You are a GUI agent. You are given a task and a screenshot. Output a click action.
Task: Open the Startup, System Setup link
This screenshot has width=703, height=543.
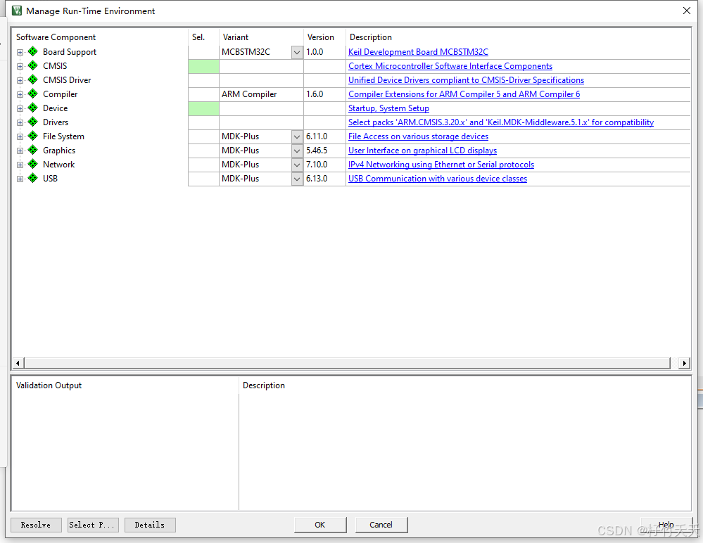388,108
